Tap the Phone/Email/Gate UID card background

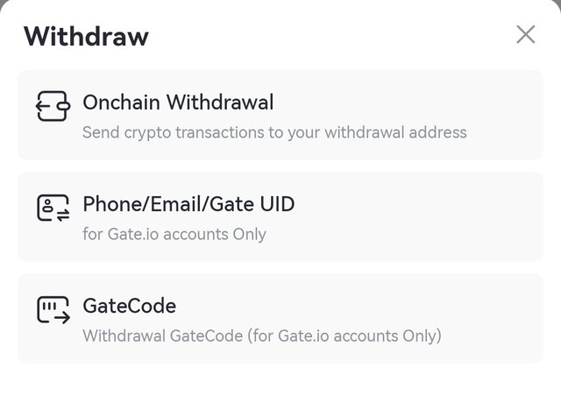tap(280, 216)
